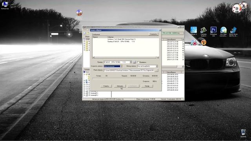This screenshot has width=251, height=141.
Task: Click the disc capacity bar in UltraISO window
Action: [173, 33]
